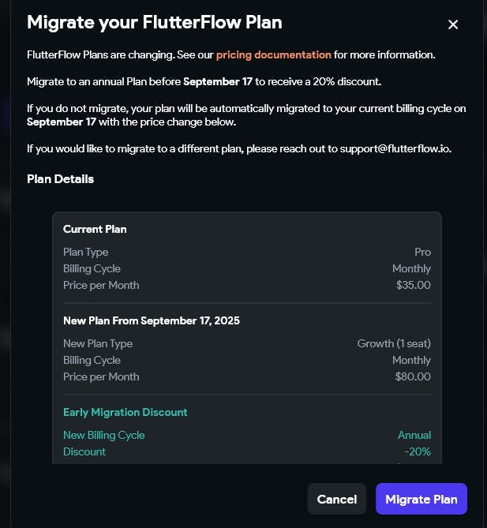Click the Current Plan section heading

pyautogui.click(x=95, y=229)
